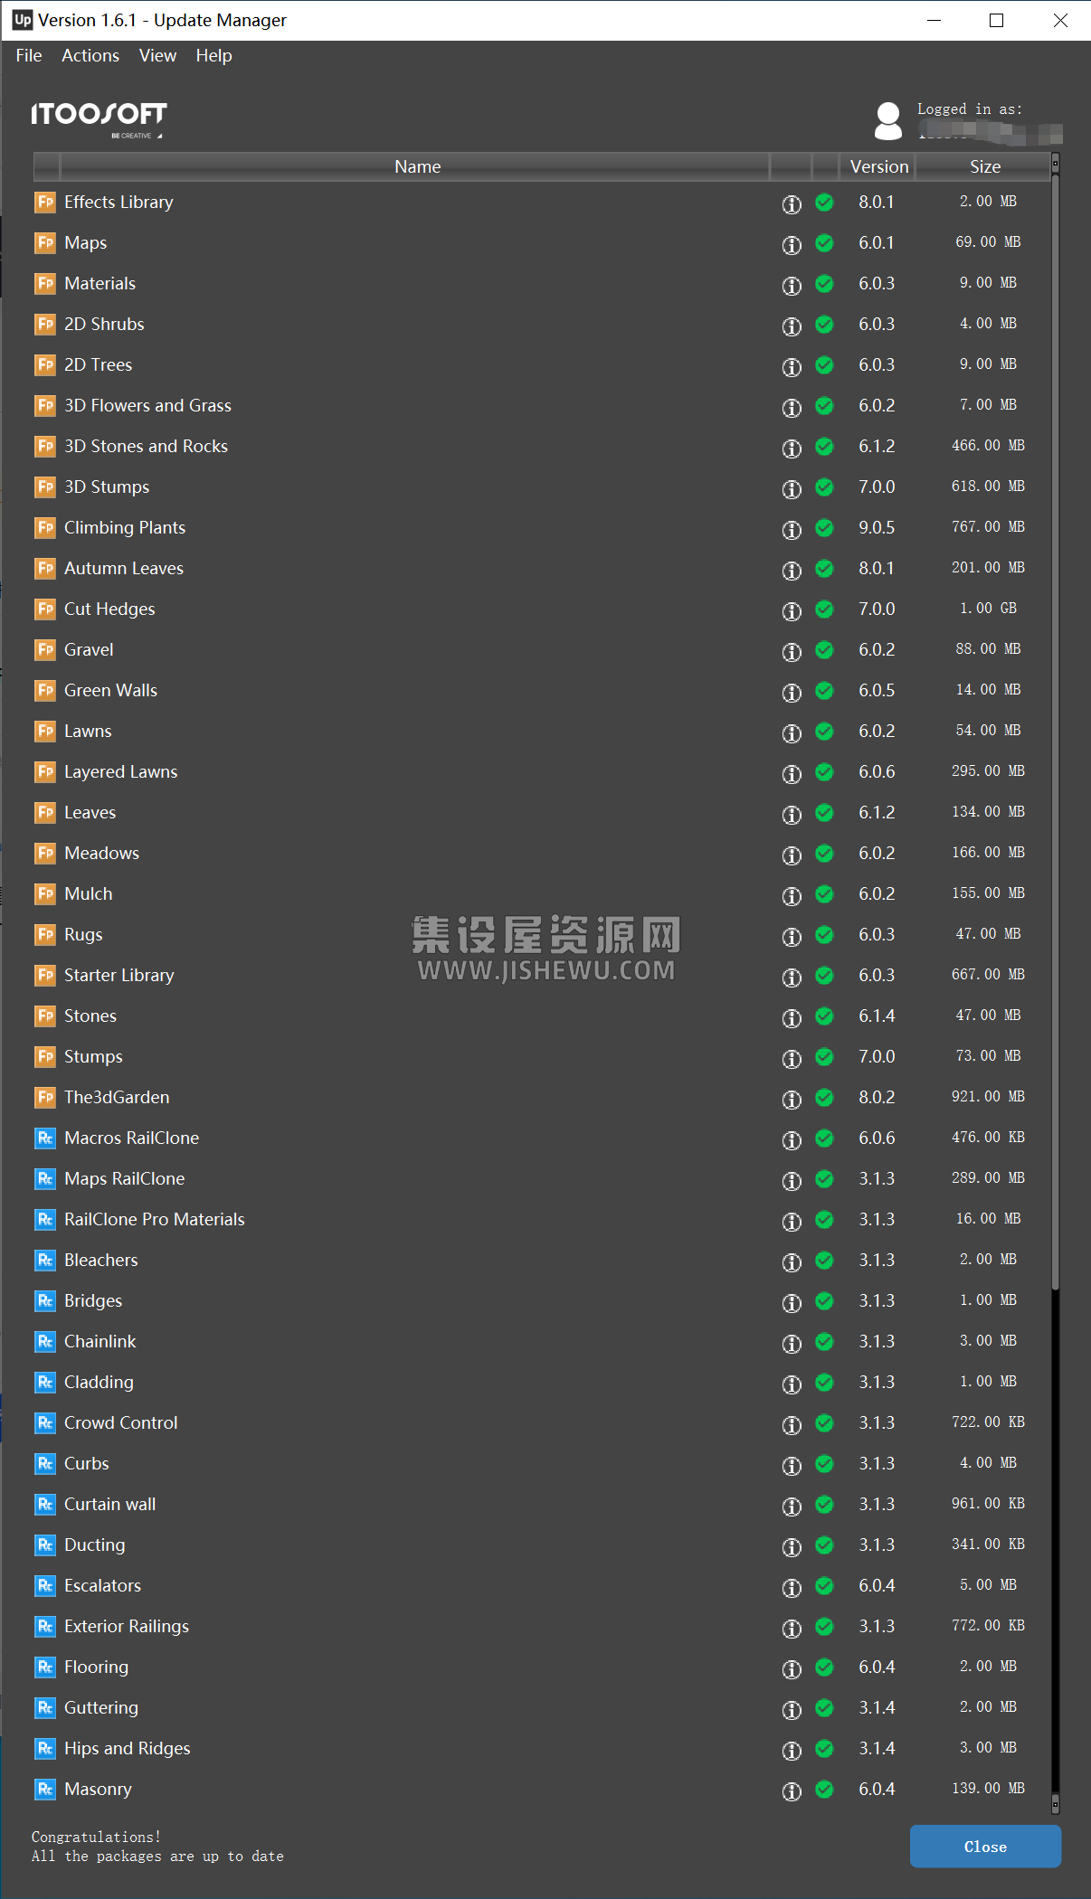The height and width of the screenshot is (1899, 1091).
Task: Click the 139.00 MB size value
Action: coord(988,1789)
